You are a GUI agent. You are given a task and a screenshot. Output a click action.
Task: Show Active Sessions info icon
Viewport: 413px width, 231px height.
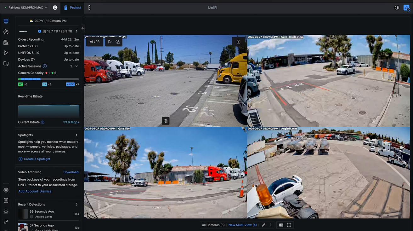(45, 66)
